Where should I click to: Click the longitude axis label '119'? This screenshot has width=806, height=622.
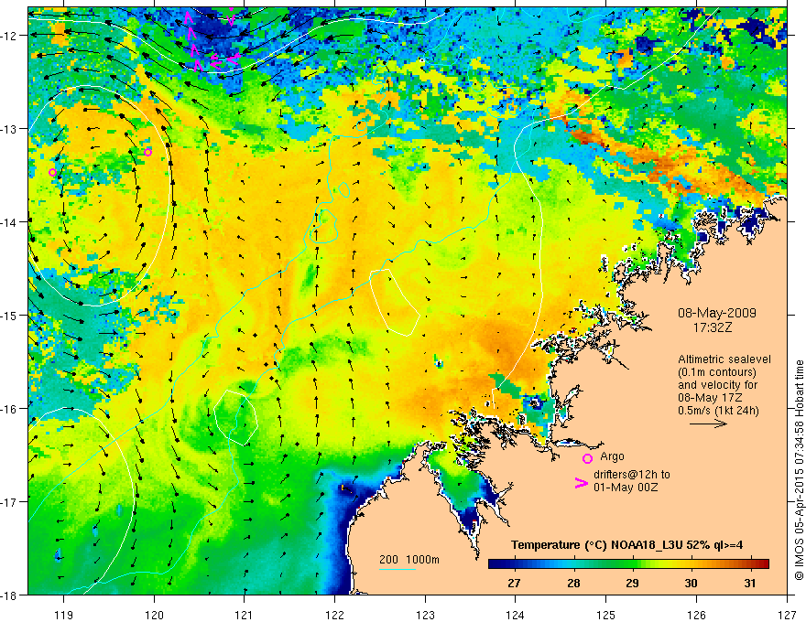click(63, 615)
